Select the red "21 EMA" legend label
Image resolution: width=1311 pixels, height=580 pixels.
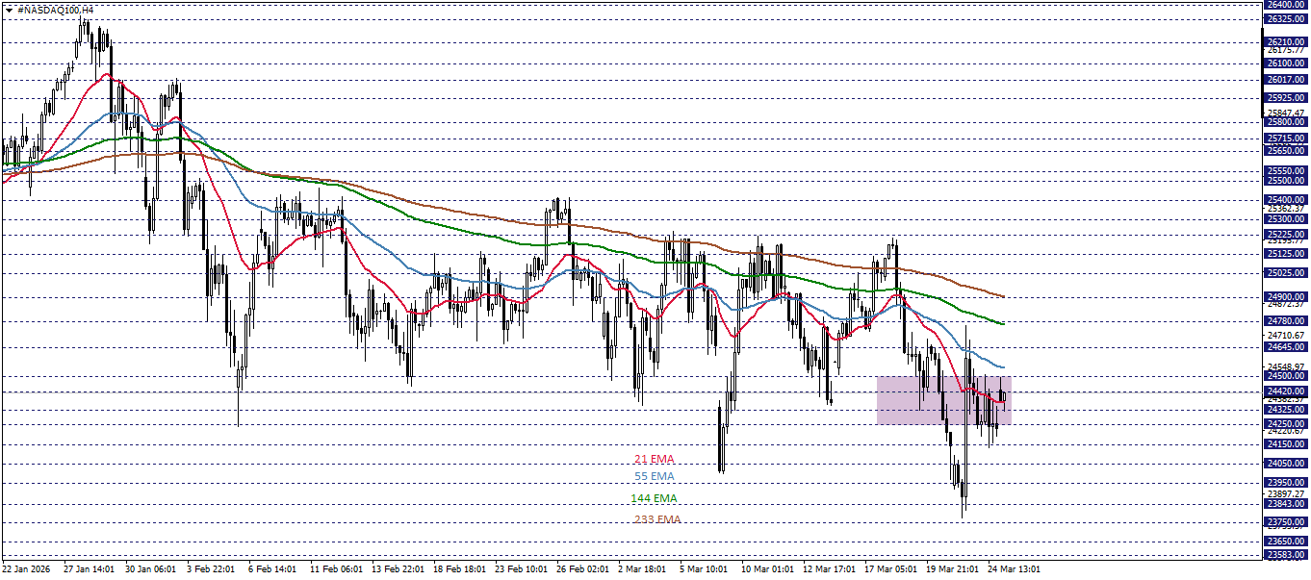653,460
